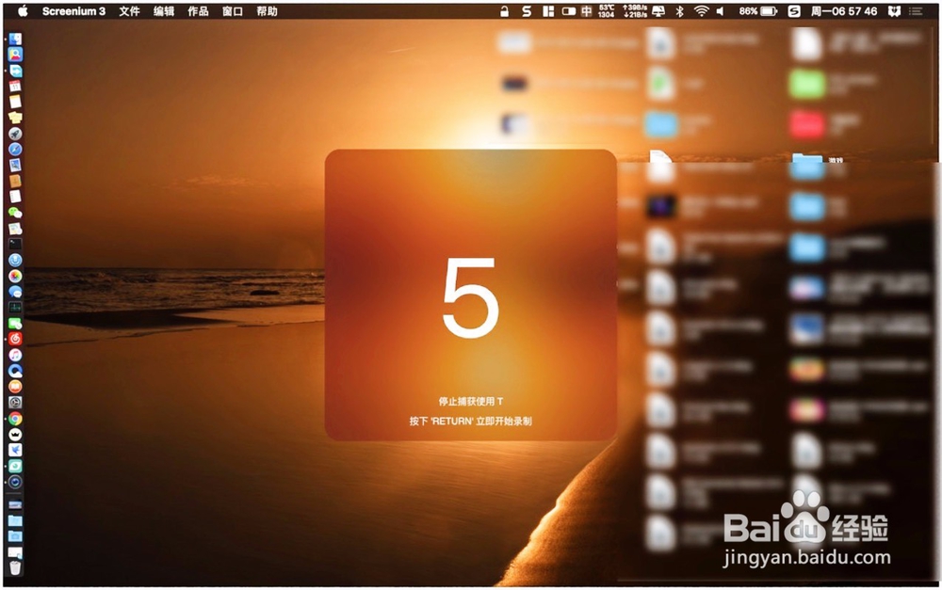Open the Wi-Fi status menu
942x590 pixels.
point(701,10)
